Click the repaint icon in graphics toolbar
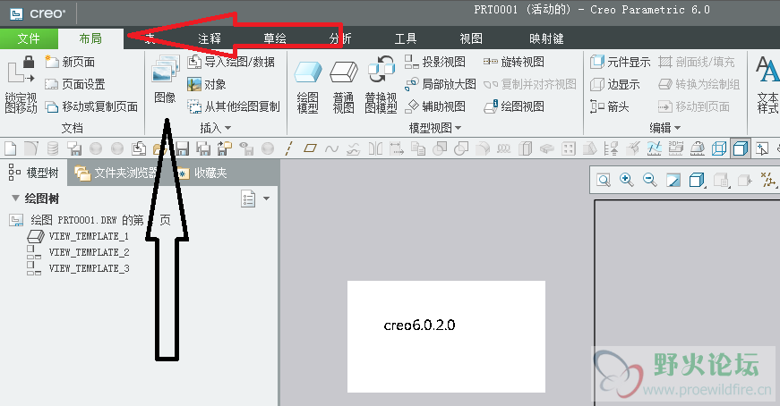Screen dimensions: 780x406 tap(673, 180)
